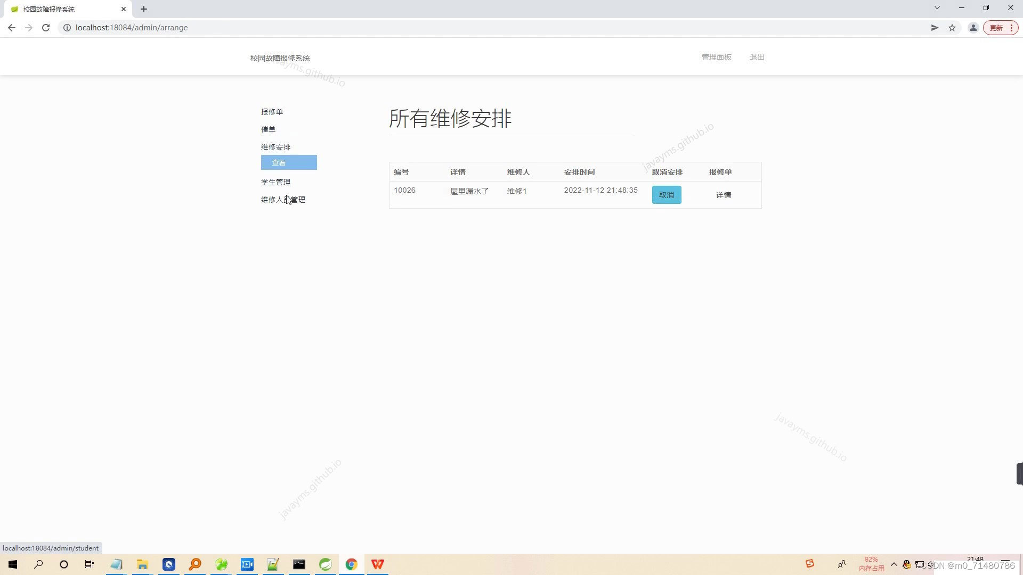Click 取消 button for order 10026
The width and height of the screenshot is (1023, 575).
pyautogui.click(x=667, y=195)
